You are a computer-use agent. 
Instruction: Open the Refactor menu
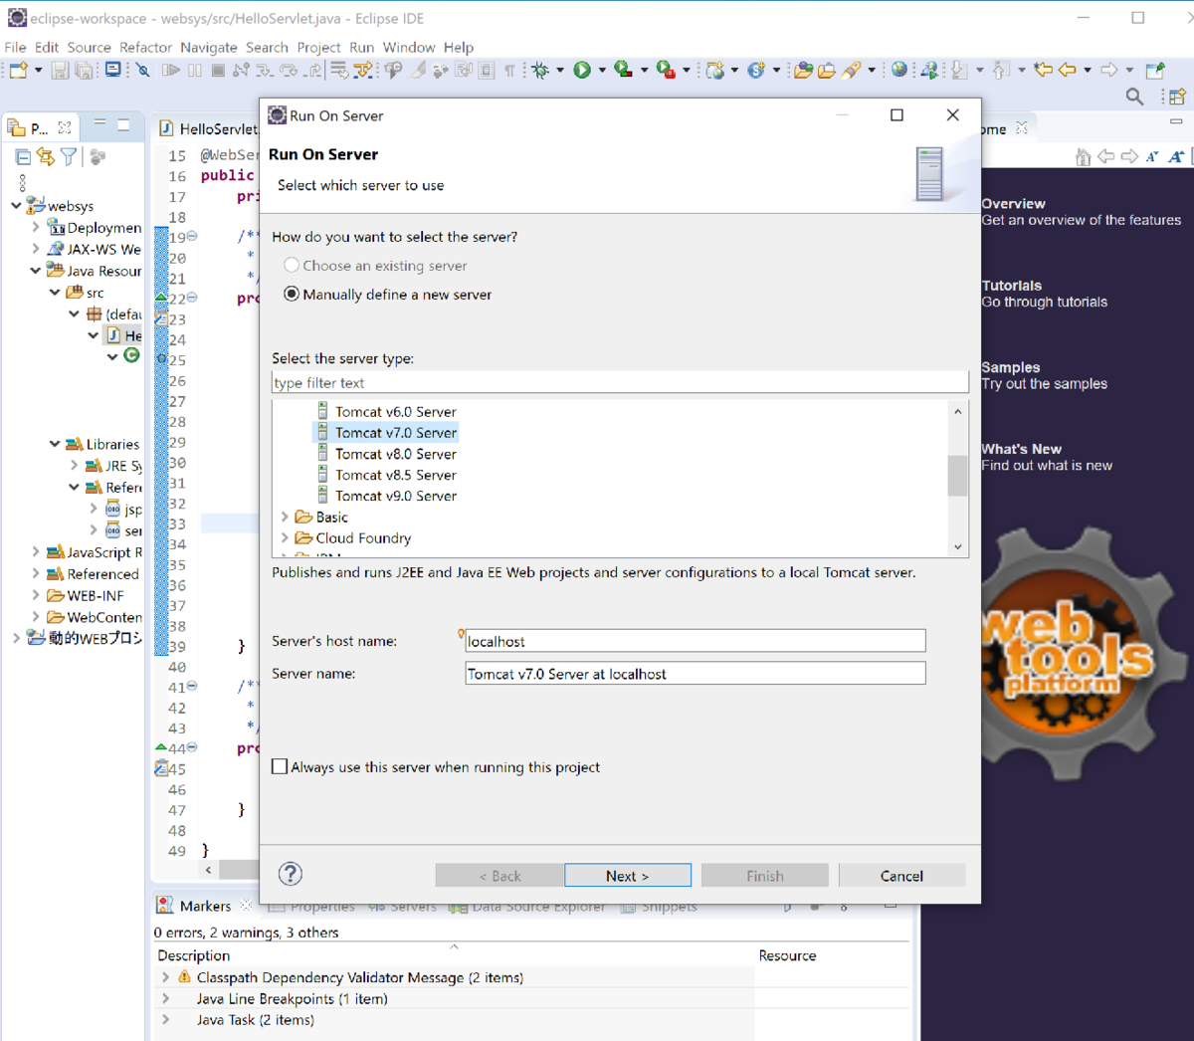145,47
